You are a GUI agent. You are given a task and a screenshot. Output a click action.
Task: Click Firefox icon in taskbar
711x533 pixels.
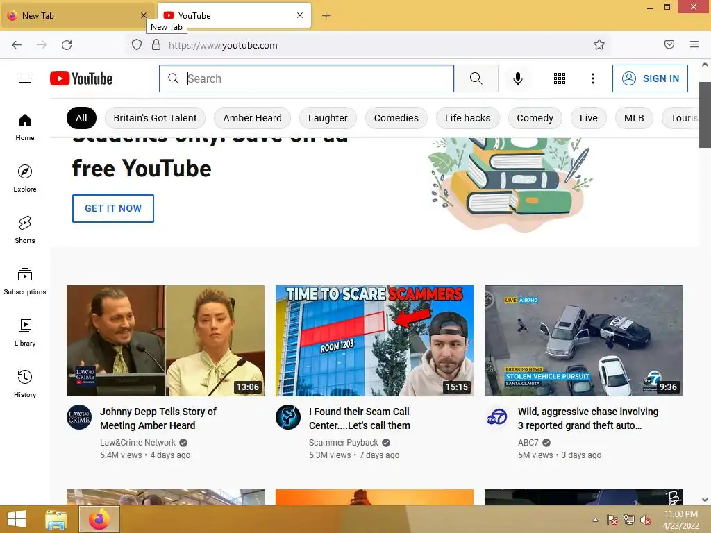pyautogui.click(x=99, y=519)
